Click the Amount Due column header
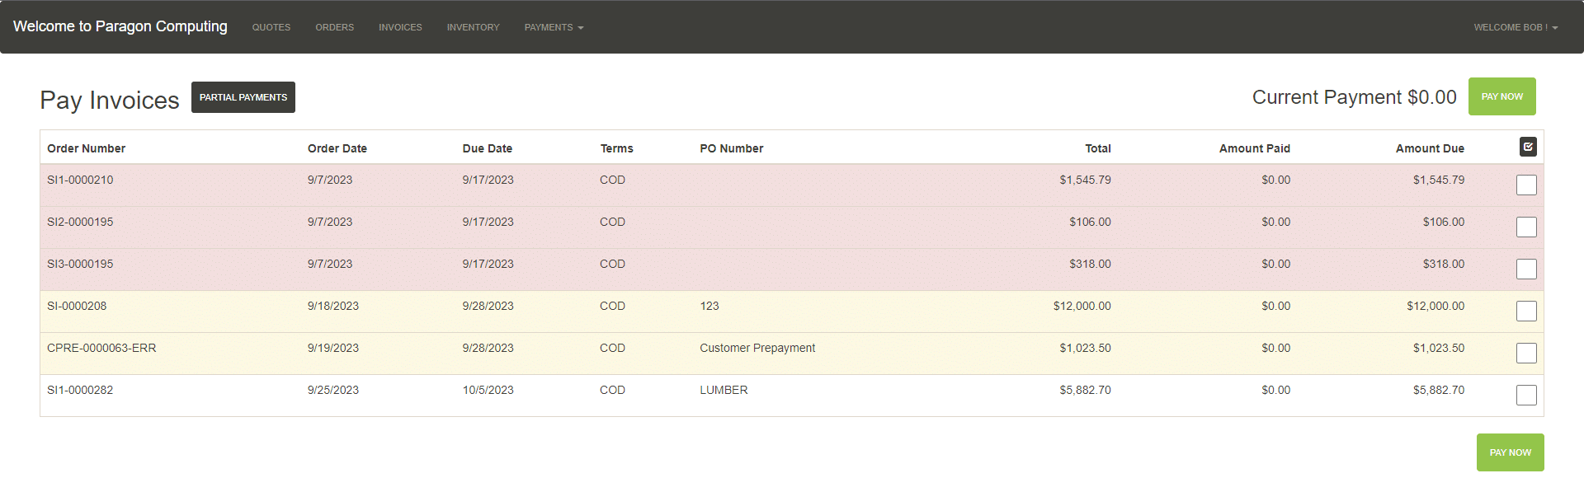1584x492 pixels. [x=1429, y=148]
